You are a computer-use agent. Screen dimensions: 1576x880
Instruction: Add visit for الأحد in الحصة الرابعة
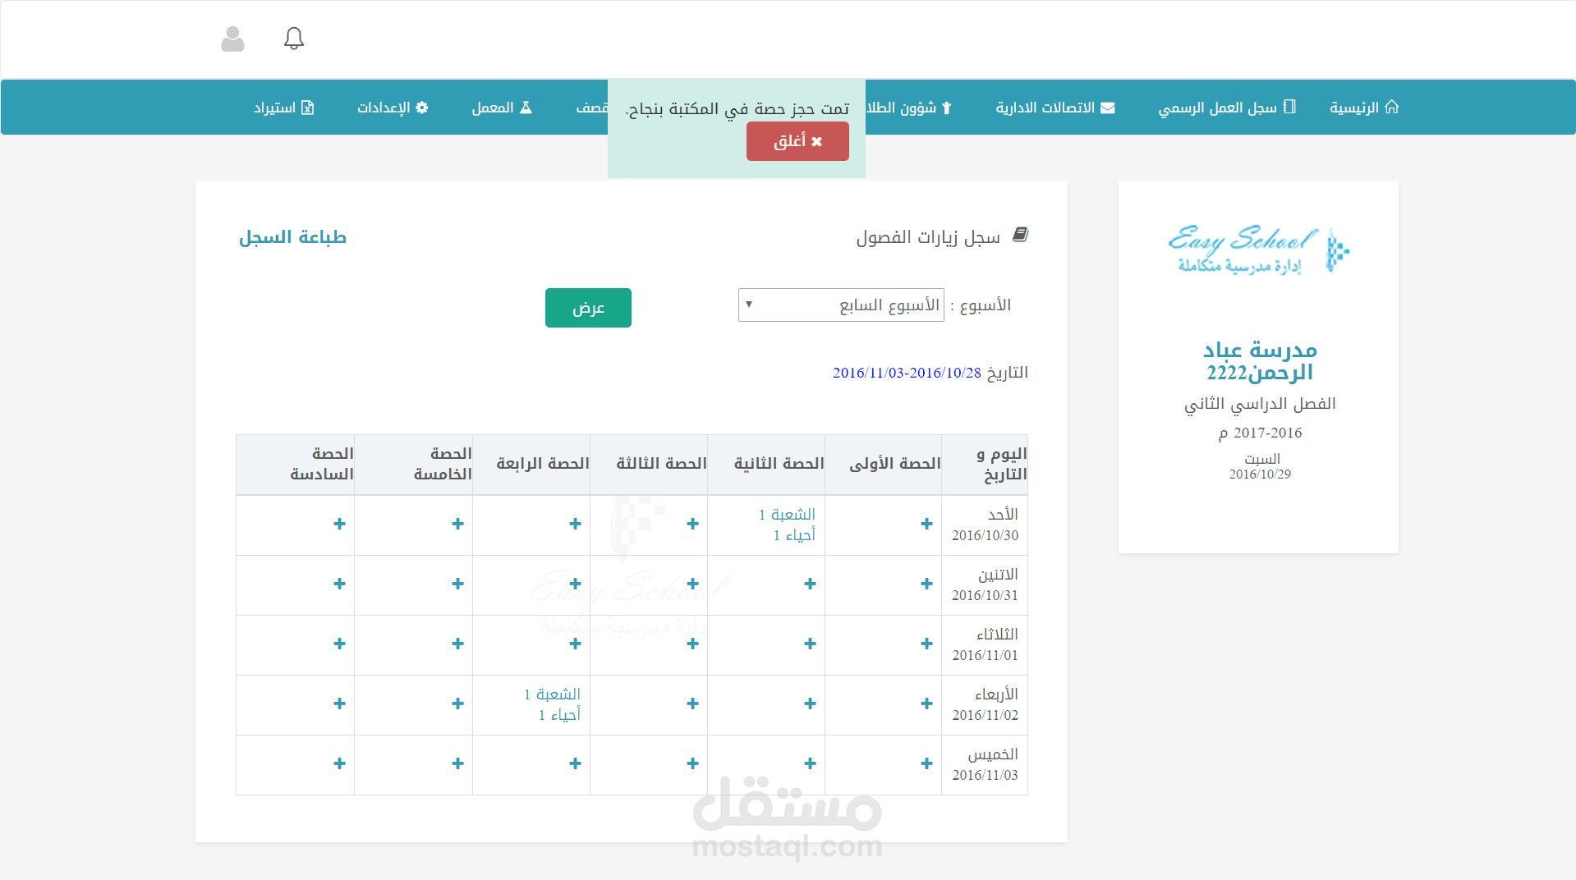tap(575, 524)
